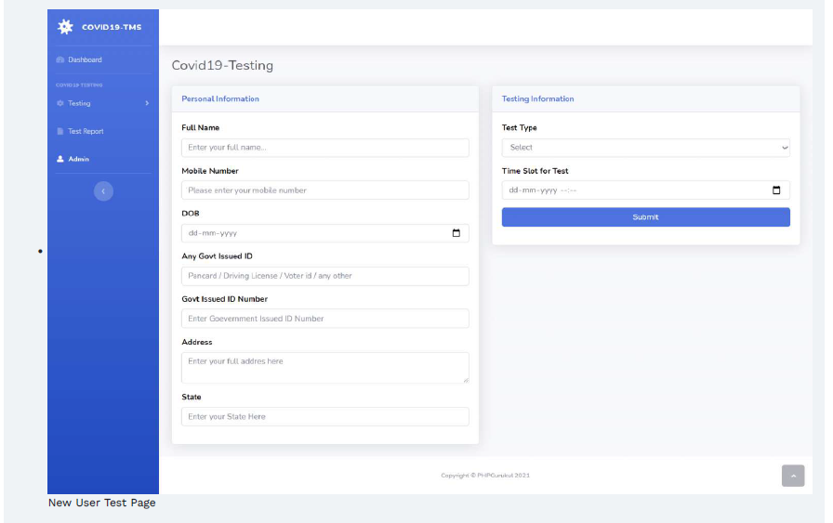Click the 'Copyright © PHPGurukul 2021' footer text

485,476
